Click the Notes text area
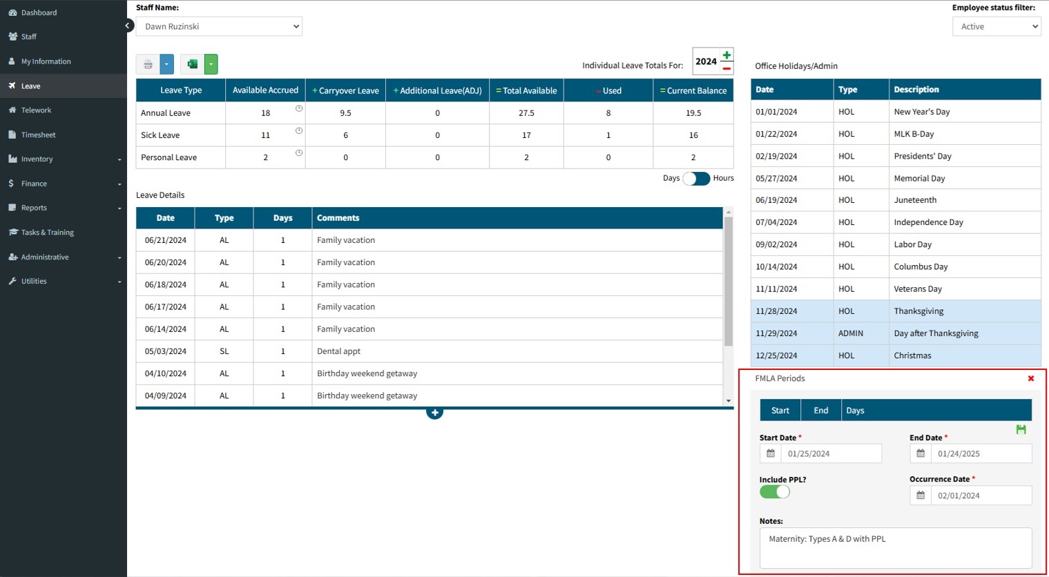 pyautogui.click(x=895, y=548)
